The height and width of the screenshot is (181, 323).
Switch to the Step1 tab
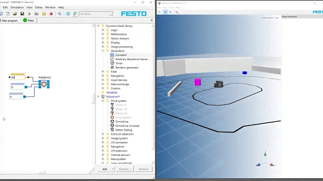tap(30, 21)
